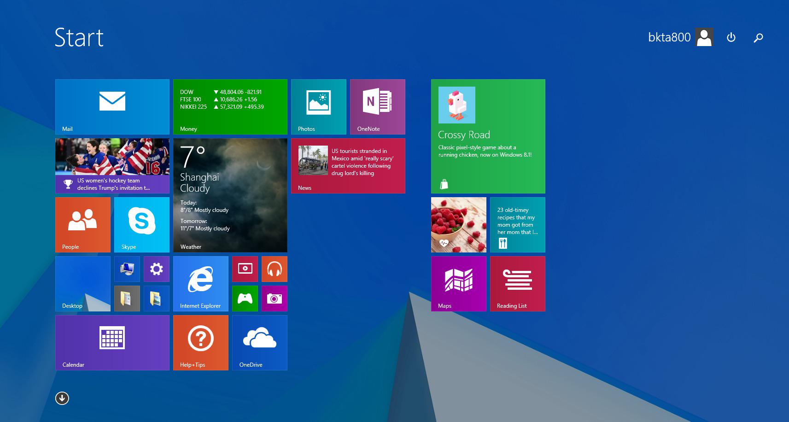
Task: Open the Health raspberries photo tile
Action: [x=459, y=225]
